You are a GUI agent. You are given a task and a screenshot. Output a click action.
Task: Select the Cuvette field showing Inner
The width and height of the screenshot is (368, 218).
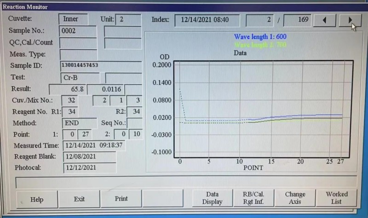pos(73,19)
